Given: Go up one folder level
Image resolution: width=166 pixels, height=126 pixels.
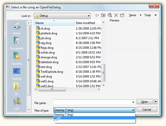Looking at the screenshot, I should point(103,15).
